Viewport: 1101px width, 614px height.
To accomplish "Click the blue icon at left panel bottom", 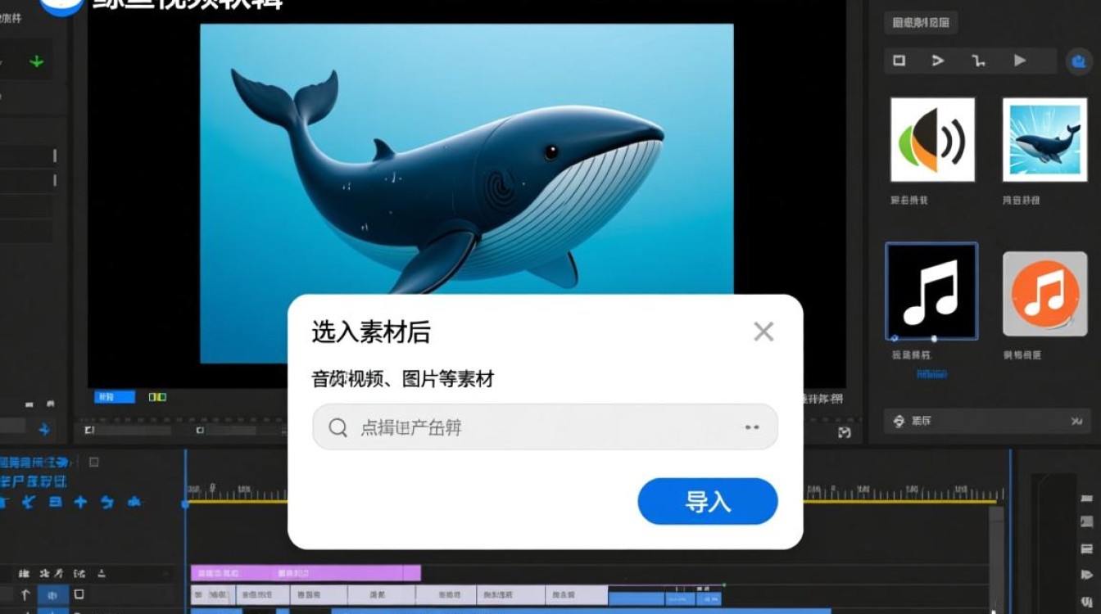I will click(x=44, y=428).
